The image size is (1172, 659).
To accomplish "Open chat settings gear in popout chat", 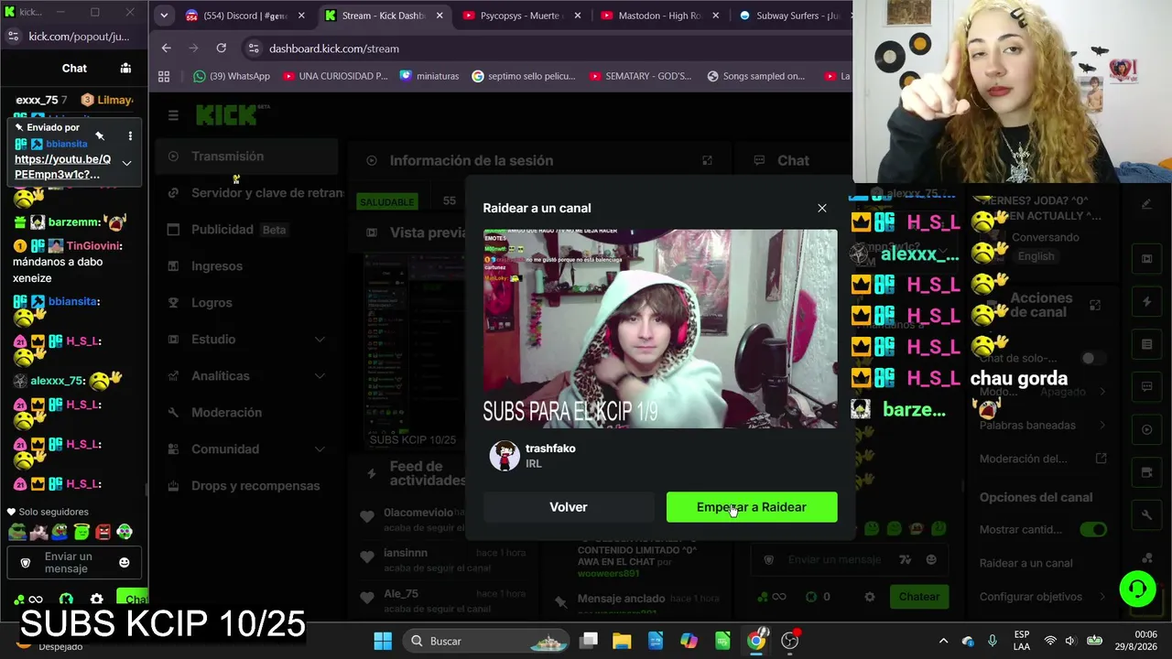I will pyautogui.click(x=96, y=600).
